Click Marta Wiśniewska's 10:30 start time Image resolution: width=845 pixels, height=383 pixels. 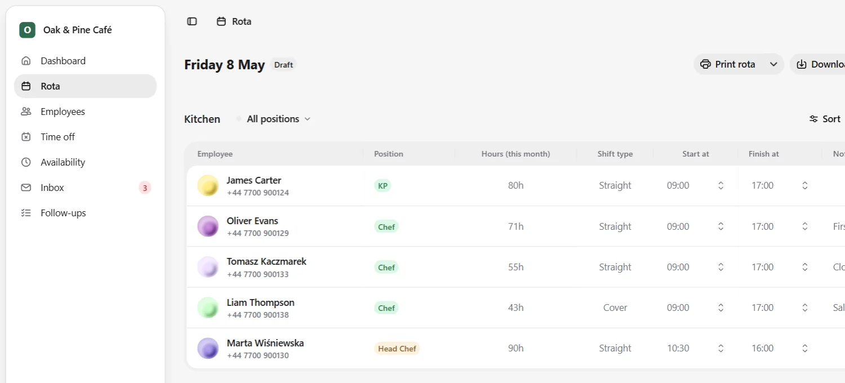click(x=678, y=348)
